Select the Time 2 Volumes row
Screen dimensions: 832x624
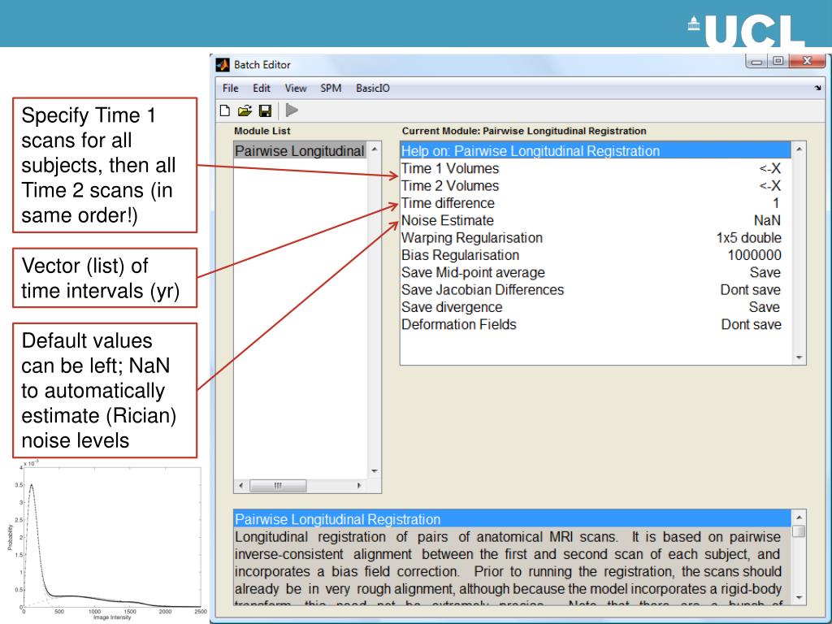click(596, 186)
